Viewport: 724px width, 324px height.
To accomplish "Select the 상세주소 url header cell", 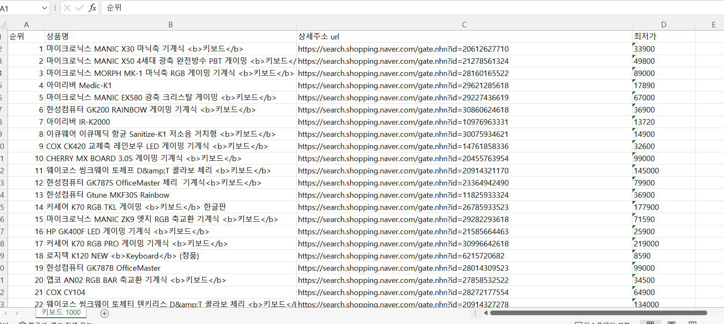I will (x=464, y=37).
